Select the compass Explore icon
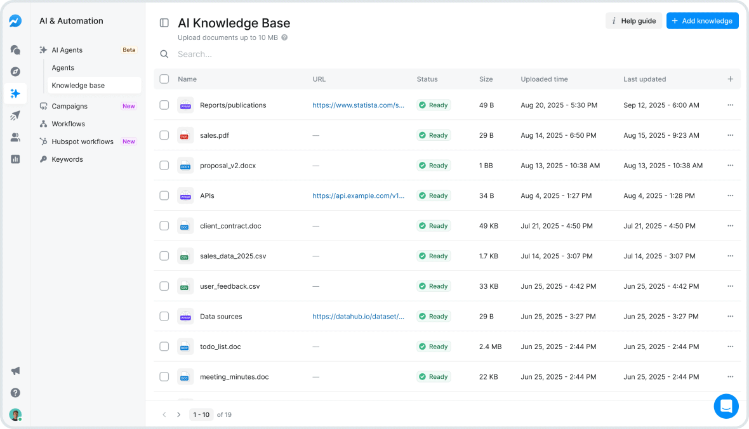749x429 pixels. pos(15,72)
